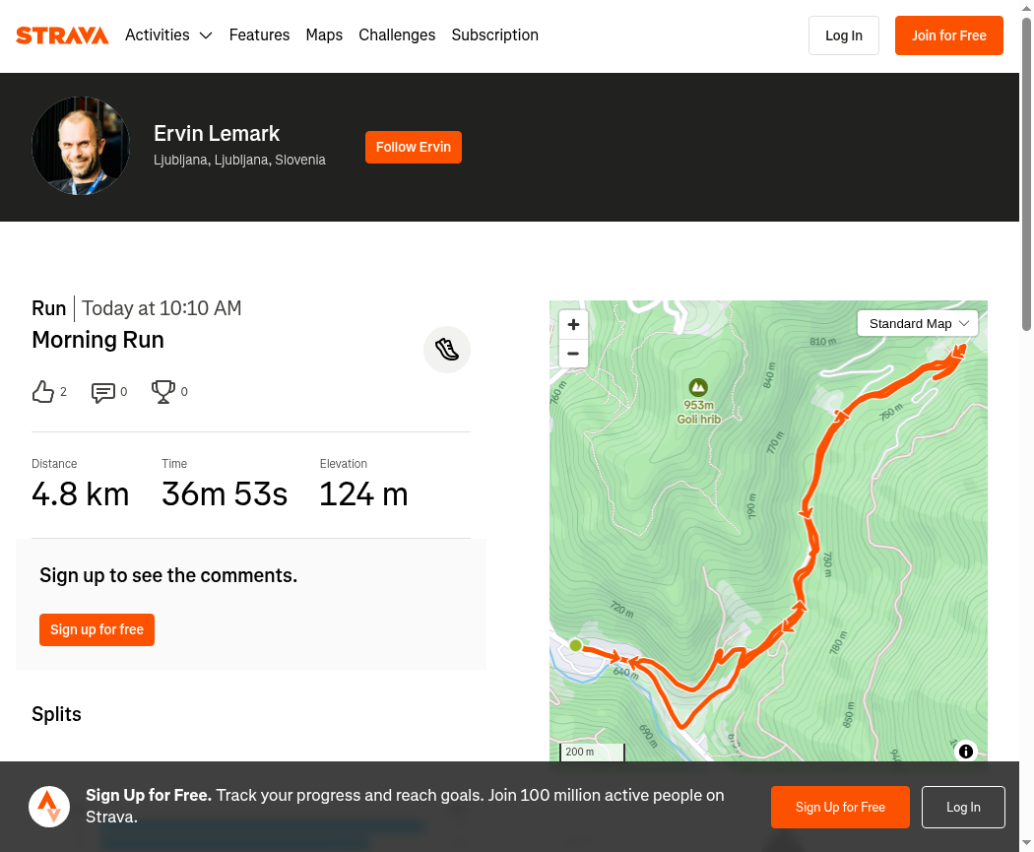Zoom in on the map
Viewport: 1034px width, 852px height.
[573, 324]
